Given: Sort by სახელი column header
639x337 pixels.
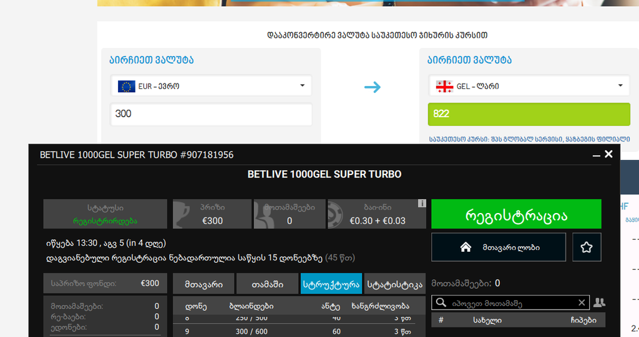Looking at the screenshot, I should [487, 320].
